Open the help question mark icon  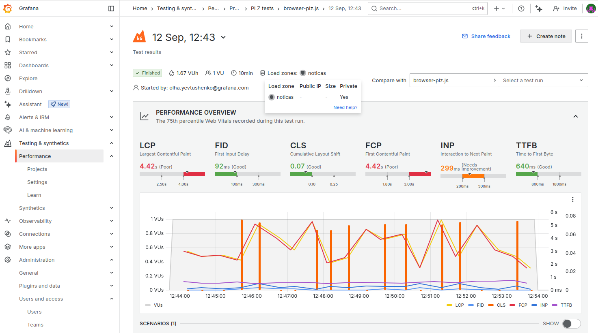521,9
